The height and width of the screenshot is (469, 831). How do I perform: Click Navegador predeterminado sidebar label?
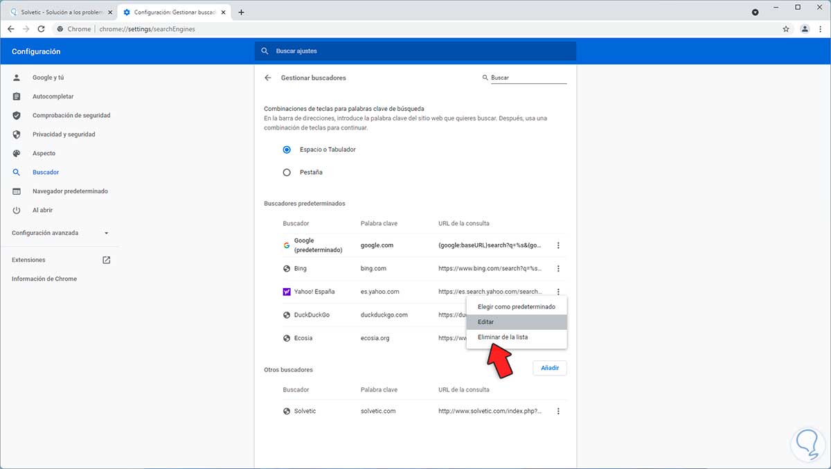70,191
